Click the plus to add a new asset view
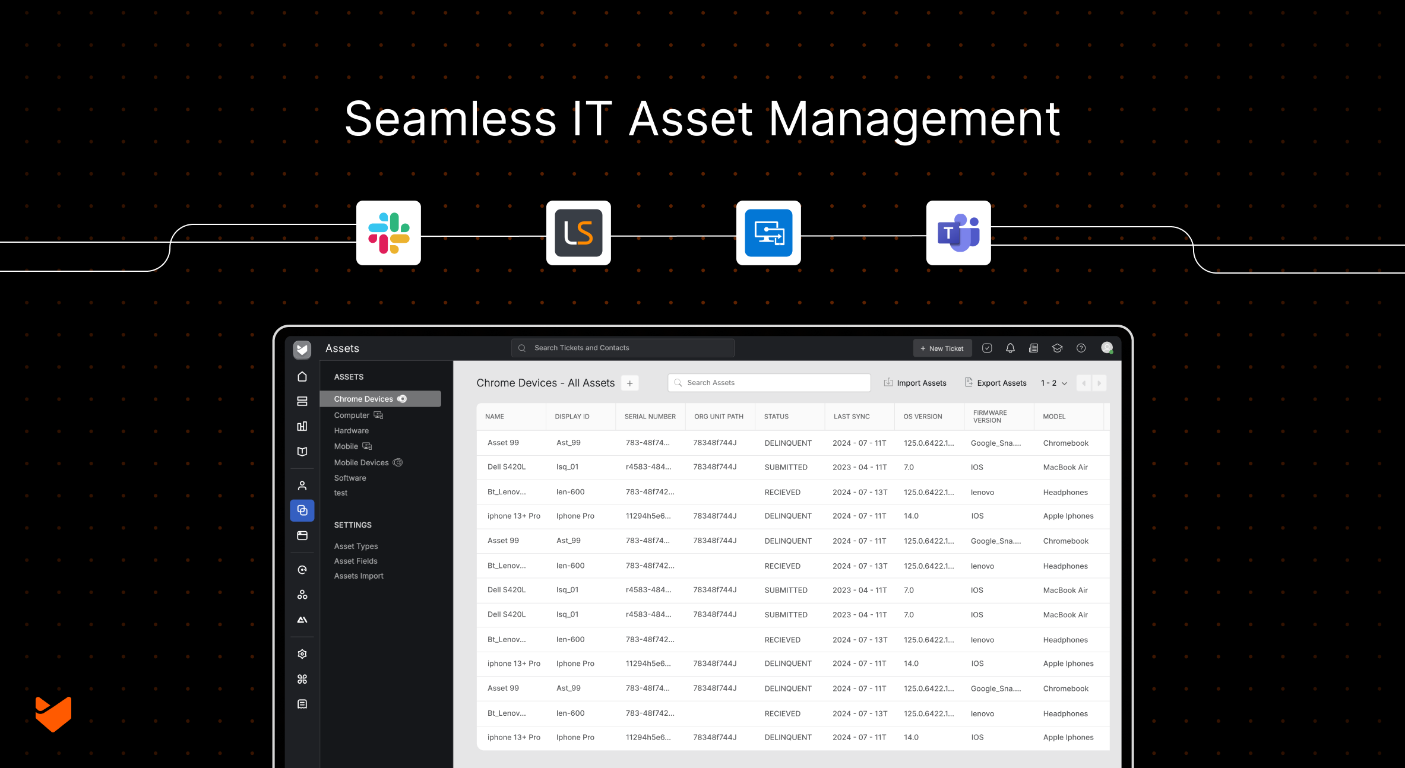The image size is (1405, 768). click(x=629, y=383)
